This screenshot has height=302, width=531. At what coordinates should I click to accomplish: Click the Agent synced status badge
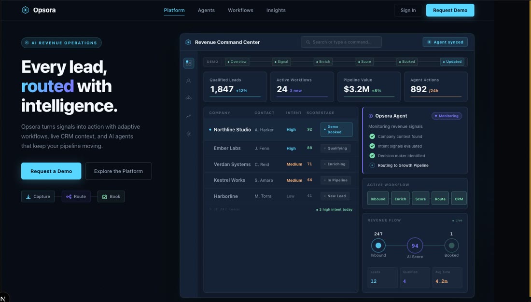[x=445, y=42]
